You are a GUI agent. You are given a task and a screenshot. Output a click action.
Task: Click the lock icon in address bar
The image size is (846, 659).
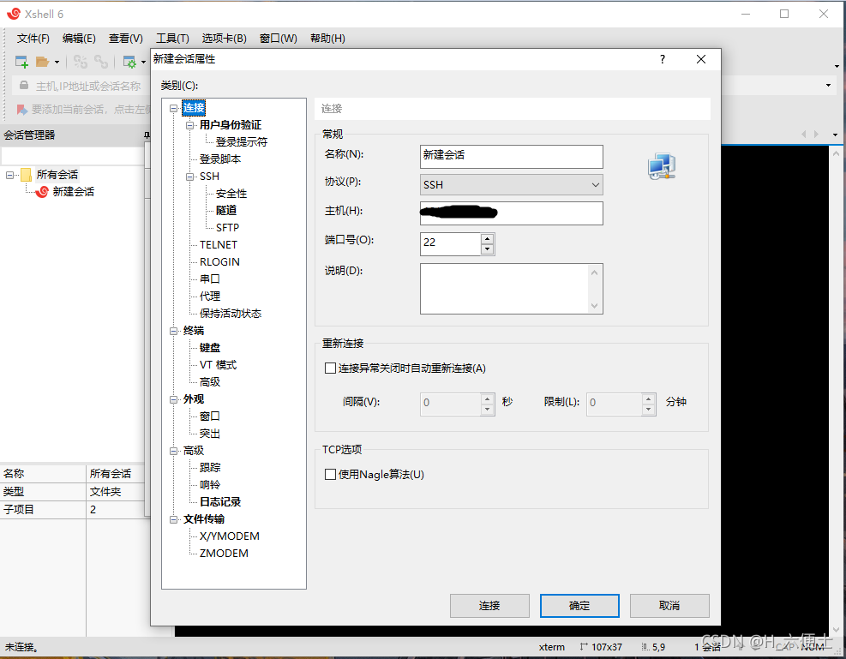24,85
